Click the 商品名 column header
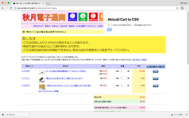189x118 pixels. (x=66, y=66)
